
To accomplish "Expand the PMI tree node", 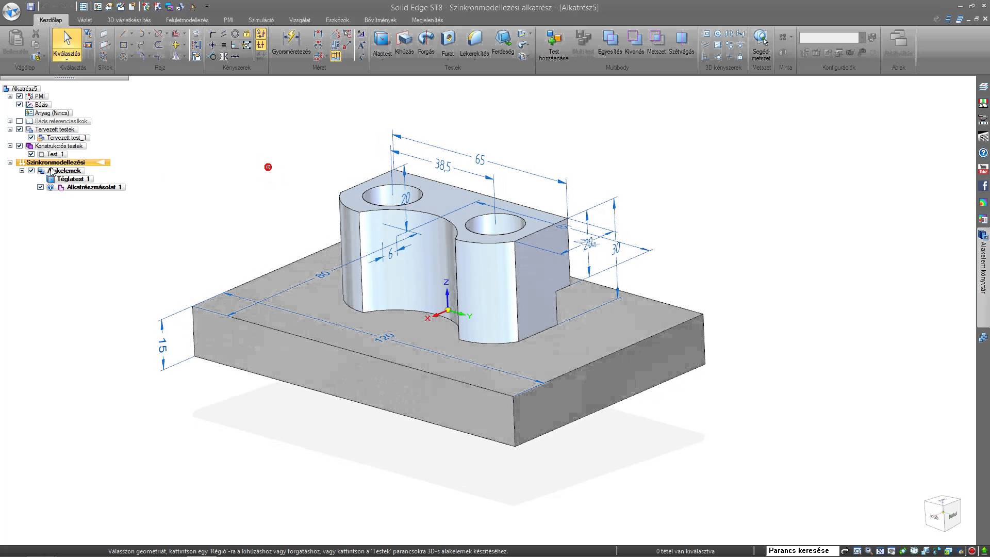I will pos(10,96).
